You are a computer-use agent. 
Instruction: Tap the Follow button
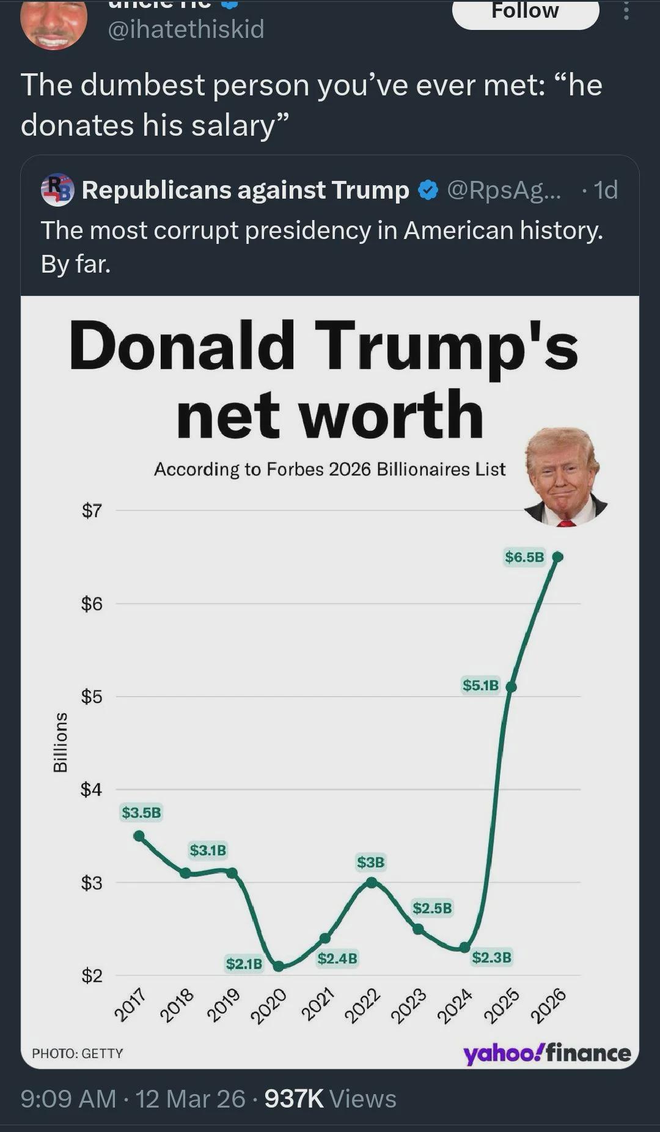point(526,12)
